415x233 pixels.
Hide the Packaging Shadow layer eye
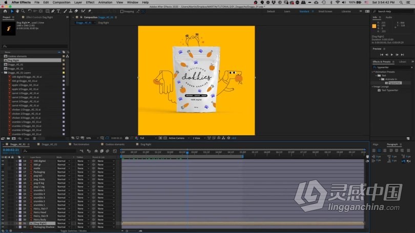pyautogui.click(x=3, y=227)
